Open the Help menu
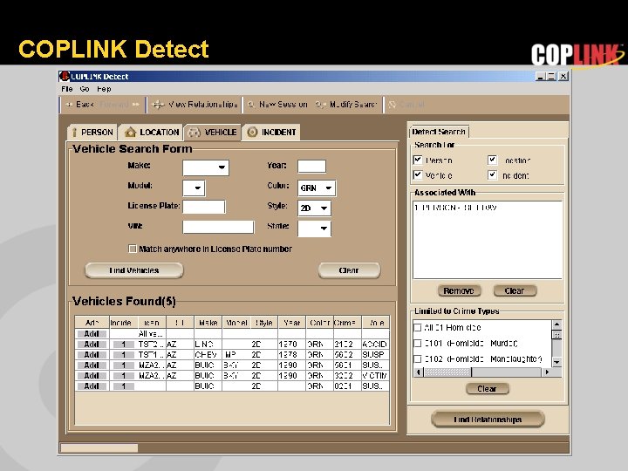628x471 pixels. click(104, 88)
